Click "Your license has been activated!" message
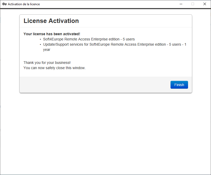This screenshot has width=211, height=175. point(52,34)
